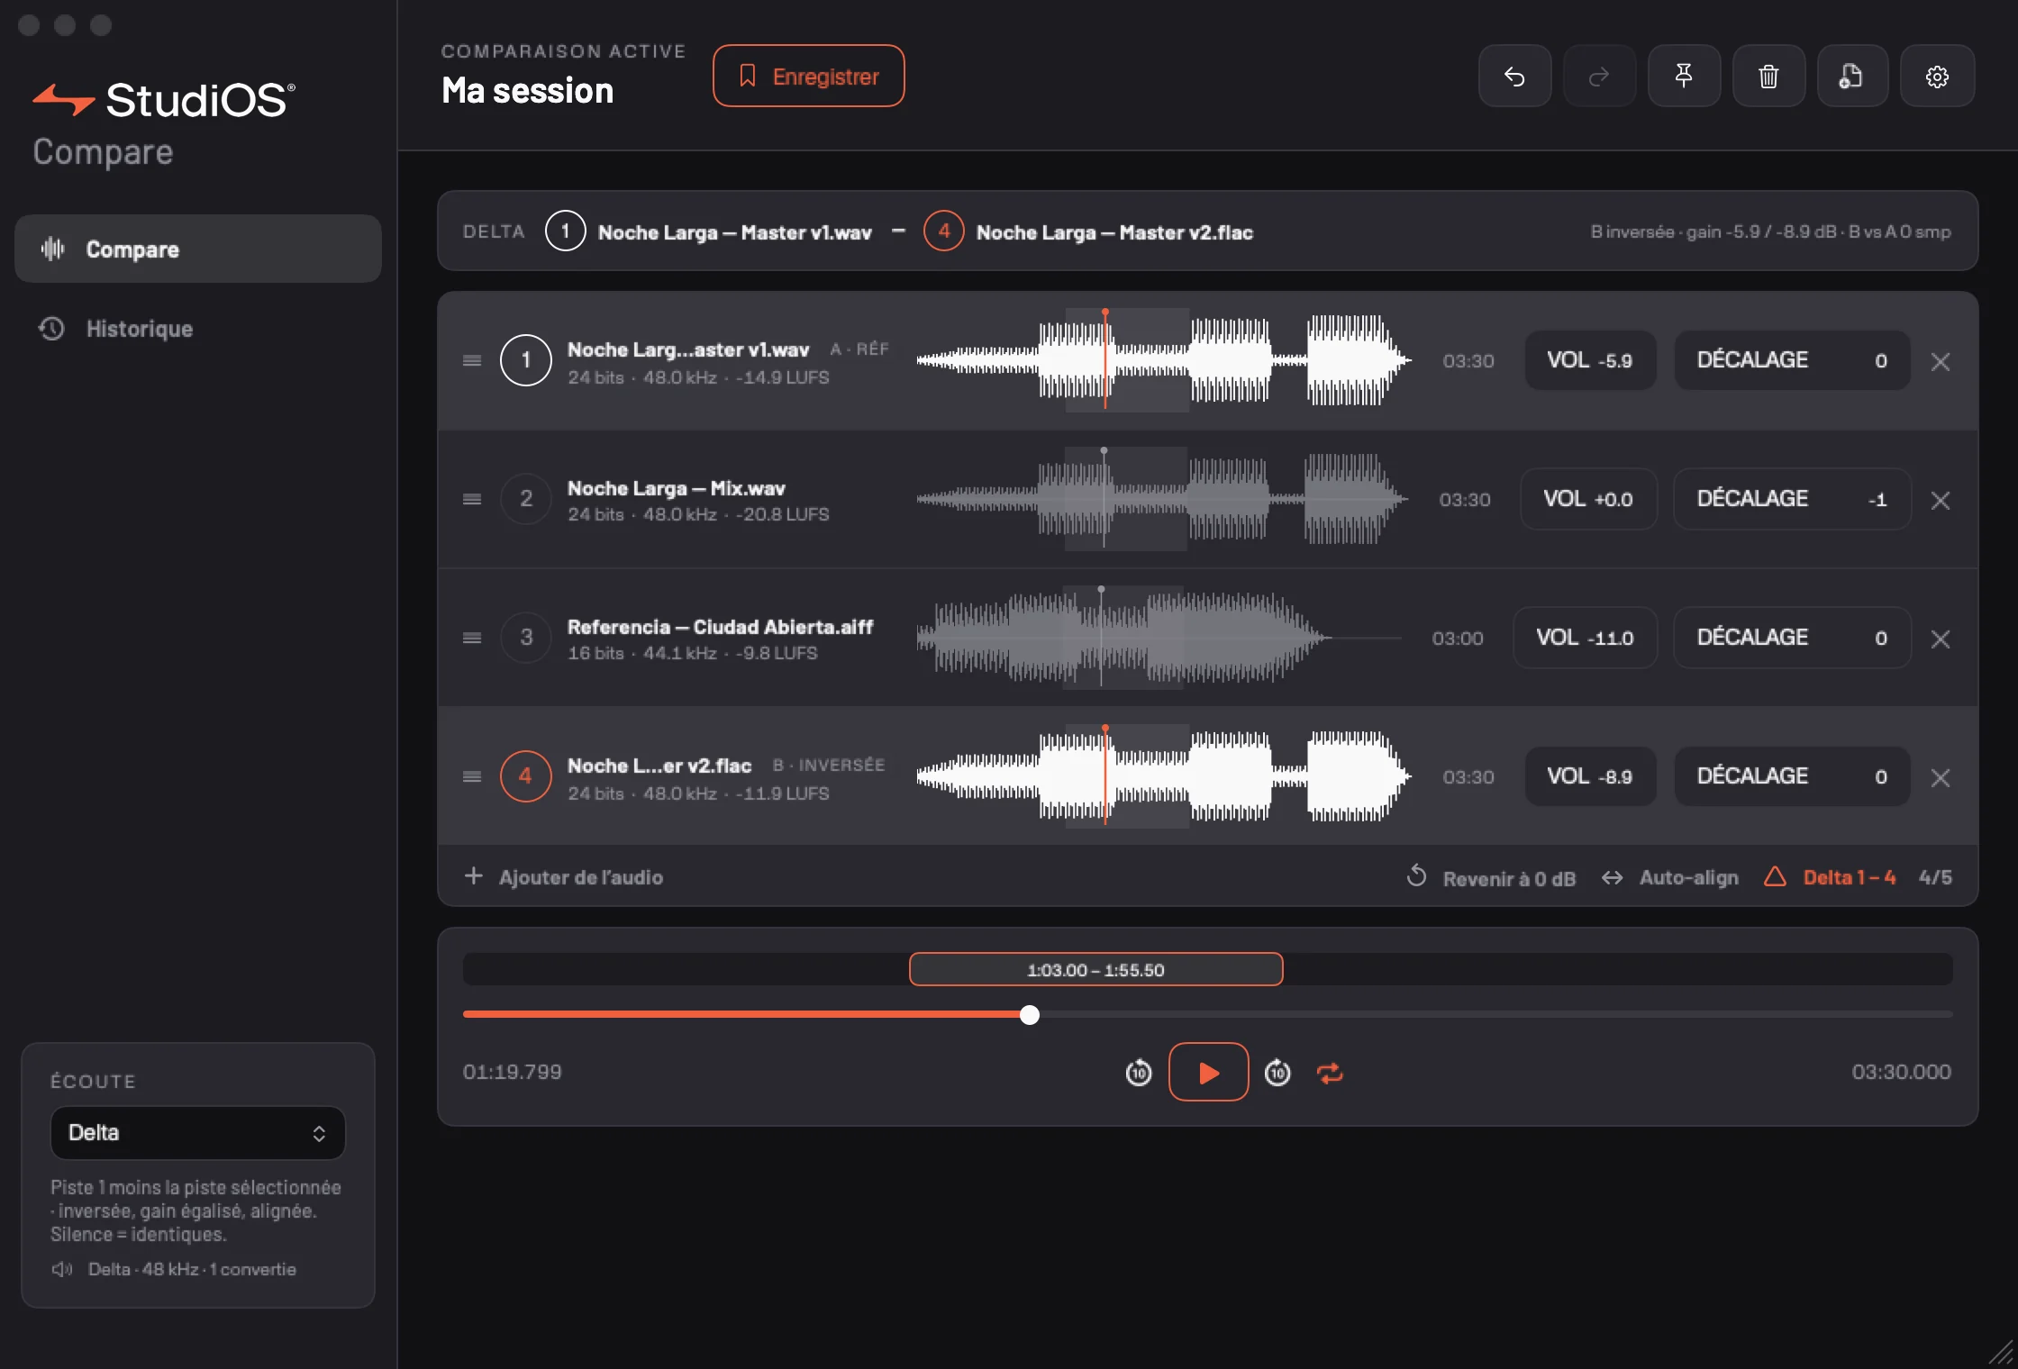Screen dimensions: 2018x1369
Task: Remove Mix.wav track with X
Action: point(1941,501)
